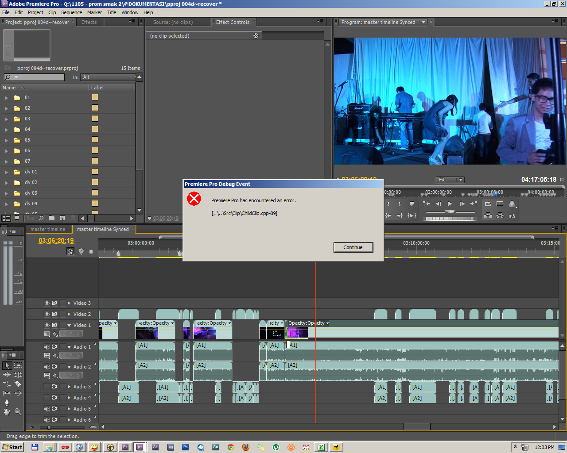The height and width of the screenshot is (453, 567).
Task: Select the Razor tool
Action: pos(18,384)
